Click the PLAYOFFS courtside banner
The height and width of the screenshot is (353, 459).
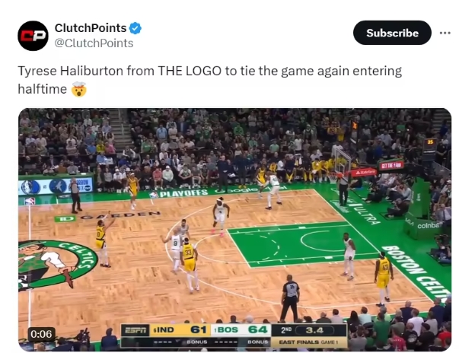coord(183,193)
